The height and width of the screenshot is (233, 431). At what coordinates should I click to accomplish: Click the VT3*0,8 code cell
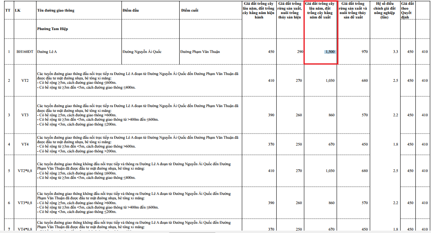pyautogui.click(x=25, y=203)
